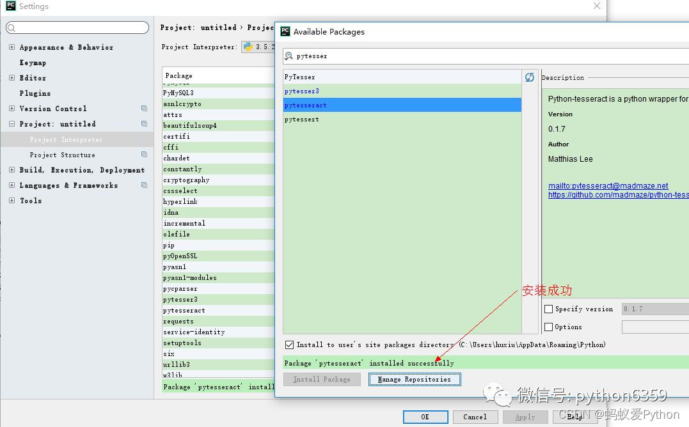Click the Settings search magnifier icon
The width and height of the screenshot is (689, 427).
click(12, 28)
